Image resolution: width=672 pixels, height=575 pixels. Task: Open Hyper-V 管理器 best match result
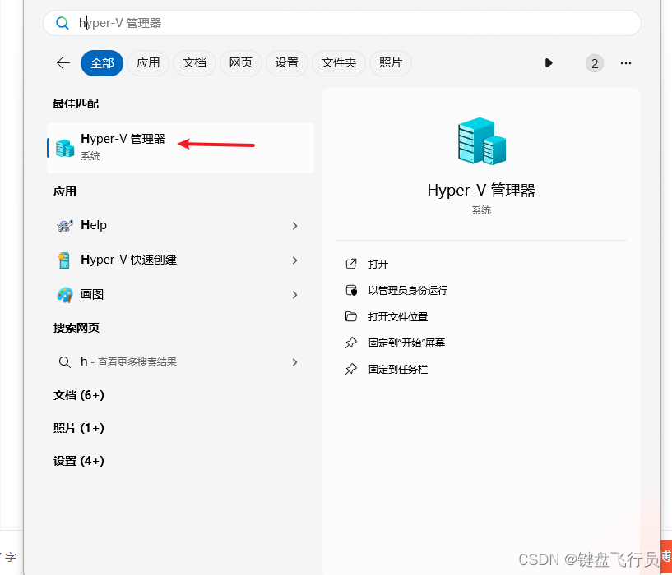[x=180, y=148]
